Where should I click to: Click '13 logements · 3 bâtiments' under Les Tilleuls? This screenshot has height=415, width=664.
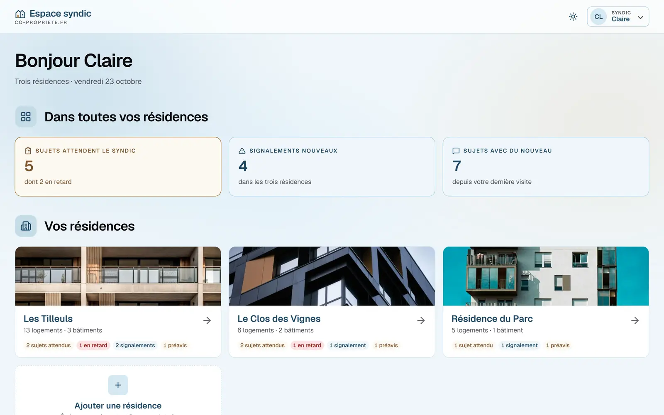63,330
